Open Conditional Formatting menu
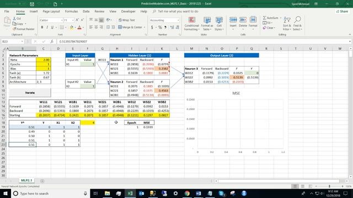 pos(191,24)
